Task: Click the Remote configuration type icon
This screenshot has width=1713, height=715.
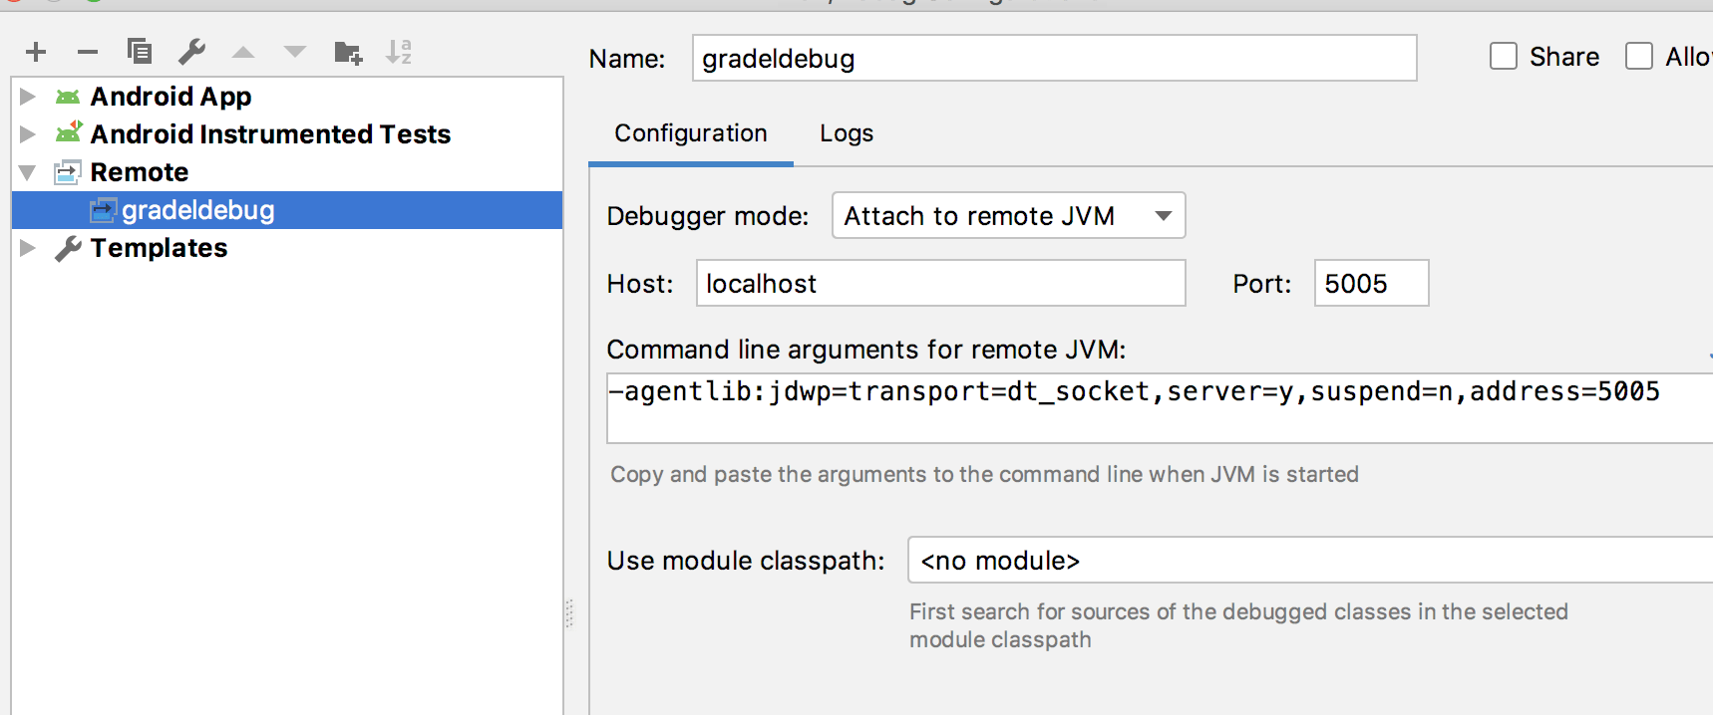Action: coord(67,172)
